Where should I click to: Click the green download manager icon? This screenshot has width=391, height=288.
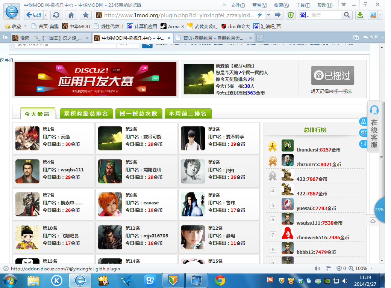[x=360, y=15]
